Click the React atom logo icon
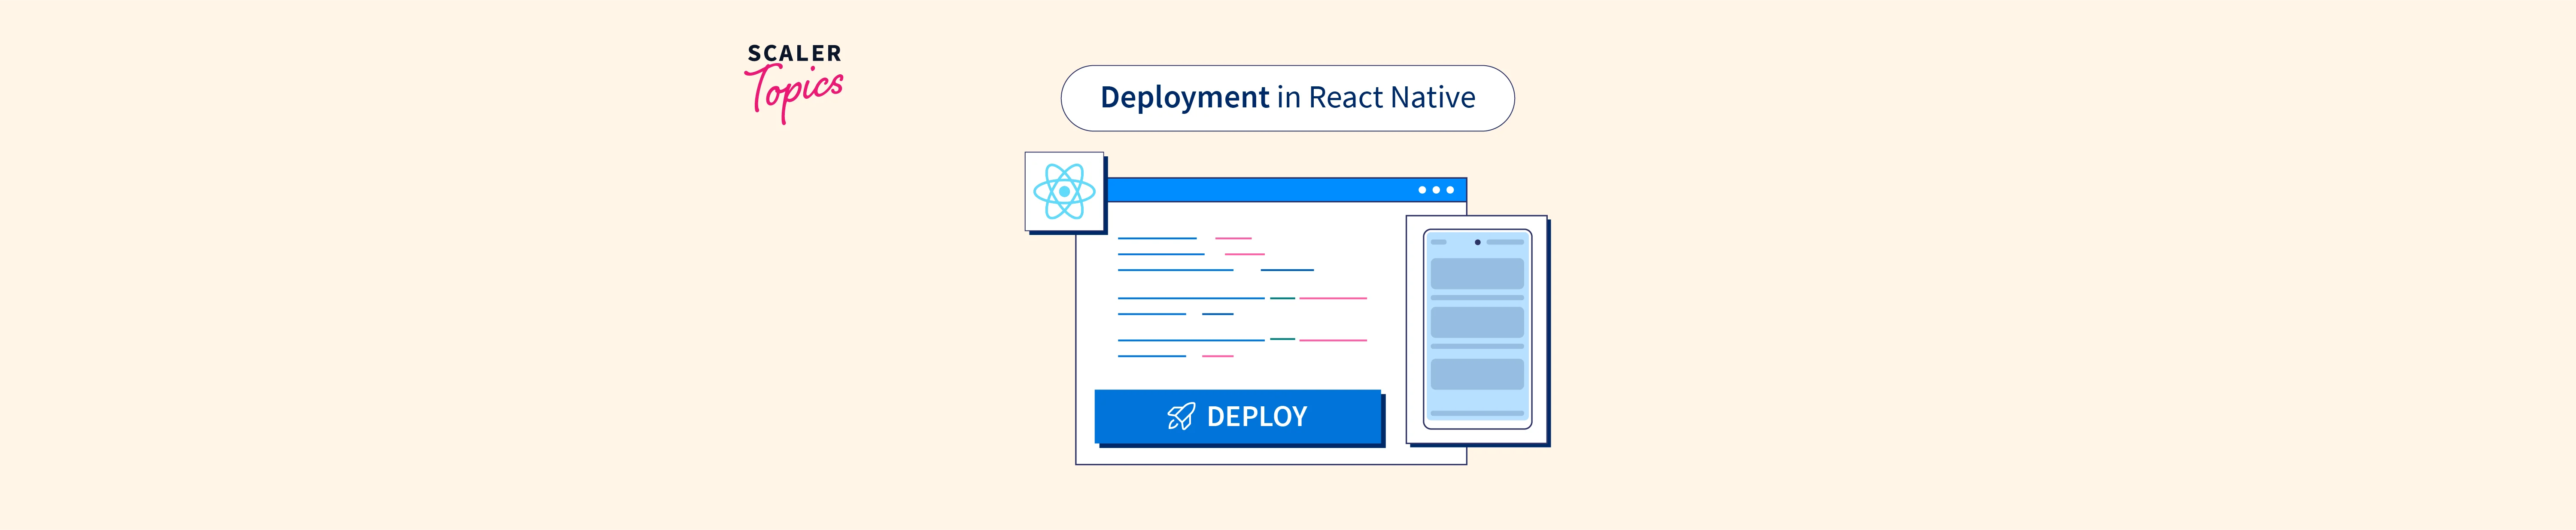2576x530 pixels. pos(1064,191)
